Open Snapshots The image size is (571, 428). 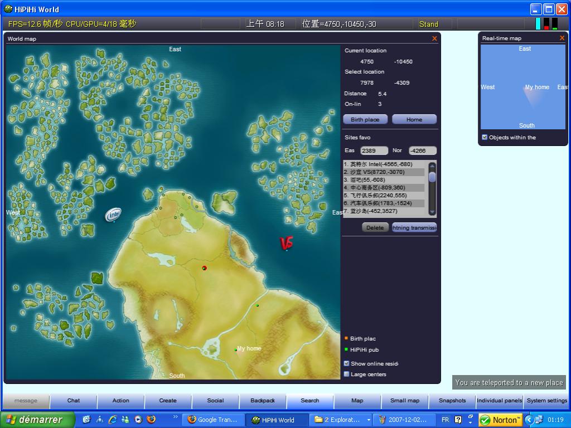tap(452, 401)
